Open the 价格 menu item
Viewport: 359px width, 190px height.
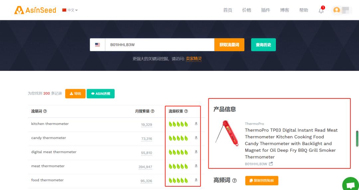click(247, 10)
